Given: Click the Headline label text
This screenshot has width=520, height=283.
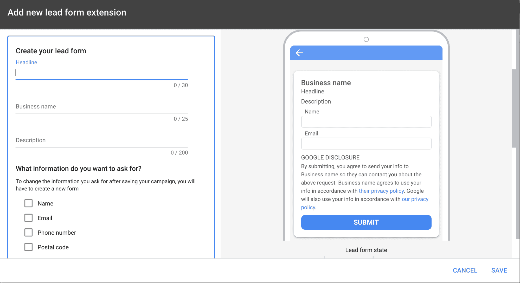Looking at the screenshot, I should click(x=26, y=62).
